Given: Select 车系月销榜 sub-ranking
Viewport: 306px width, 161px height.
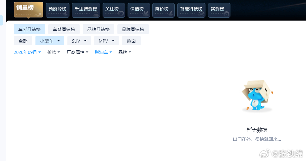Looking at the screenshot, I should click(29, 29).
